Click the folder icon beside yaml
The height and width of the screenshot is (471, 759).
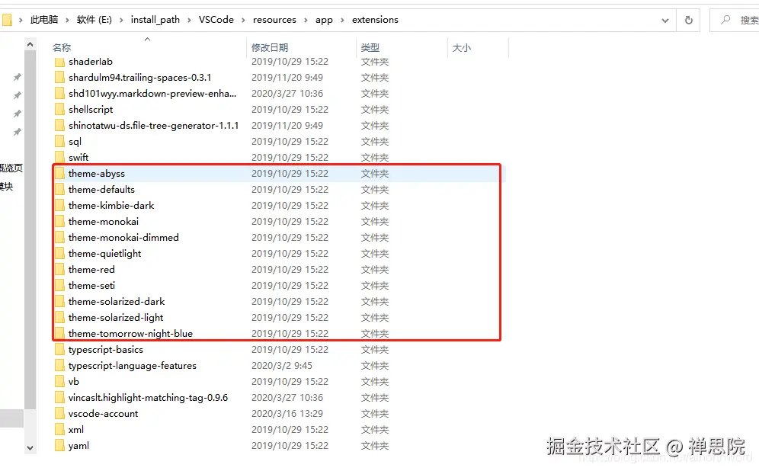point(61,445)
